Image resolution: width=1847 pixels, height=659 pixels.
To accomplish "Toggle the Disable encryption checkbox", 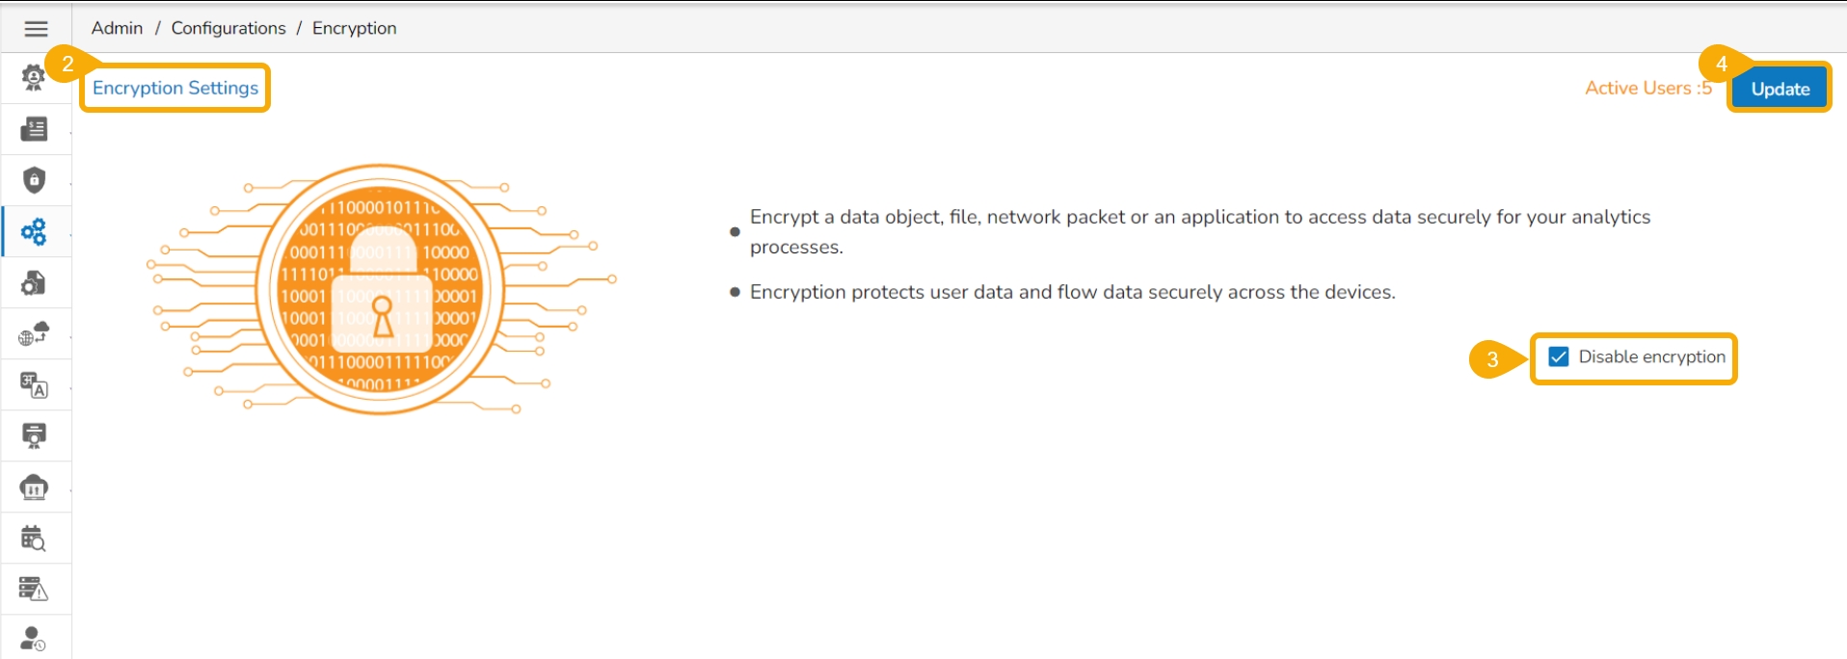I will click(1558, 357).
